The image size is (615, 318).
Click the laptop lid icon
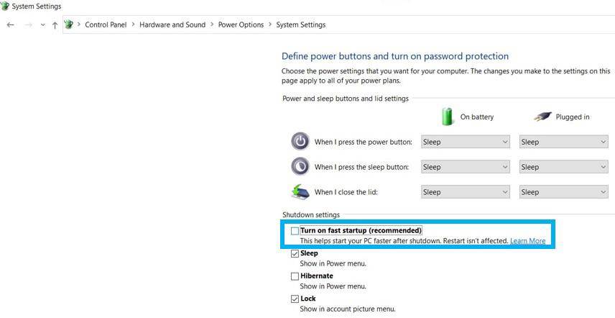coord(300,192)
